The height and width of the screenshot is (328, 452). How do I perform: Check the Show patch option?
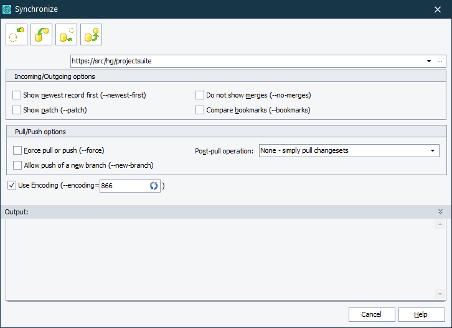(17, 110)
